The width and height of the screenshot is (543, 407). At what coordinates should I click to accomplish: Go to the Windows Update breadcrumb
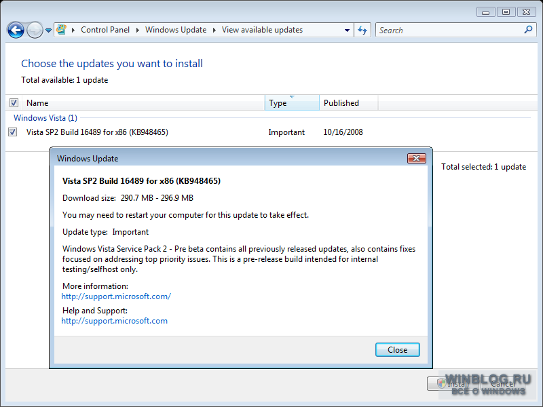pos(176,30)
